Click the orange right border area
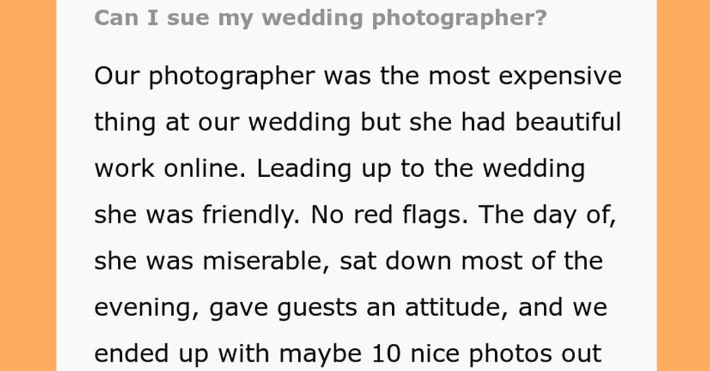 tap(683, 185)
